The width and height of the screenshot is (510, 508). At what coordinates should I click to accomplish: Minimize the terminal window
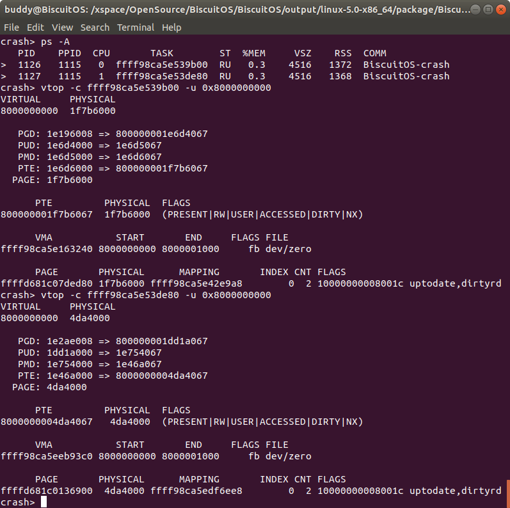click(x=475, y=10)
